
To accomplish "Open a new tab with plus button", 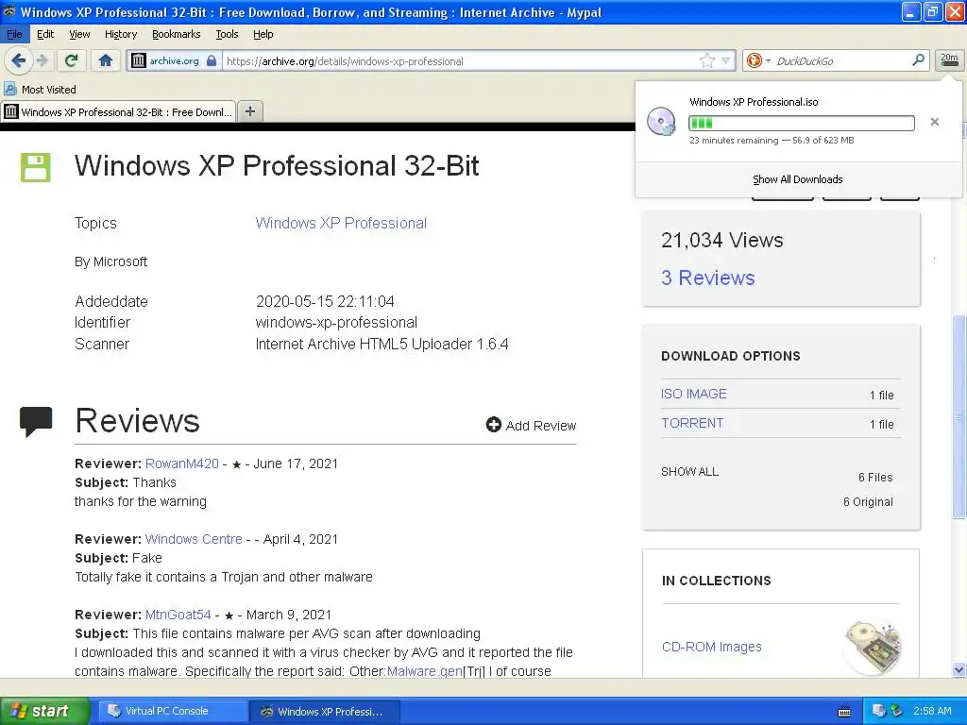I will [250, 111].
